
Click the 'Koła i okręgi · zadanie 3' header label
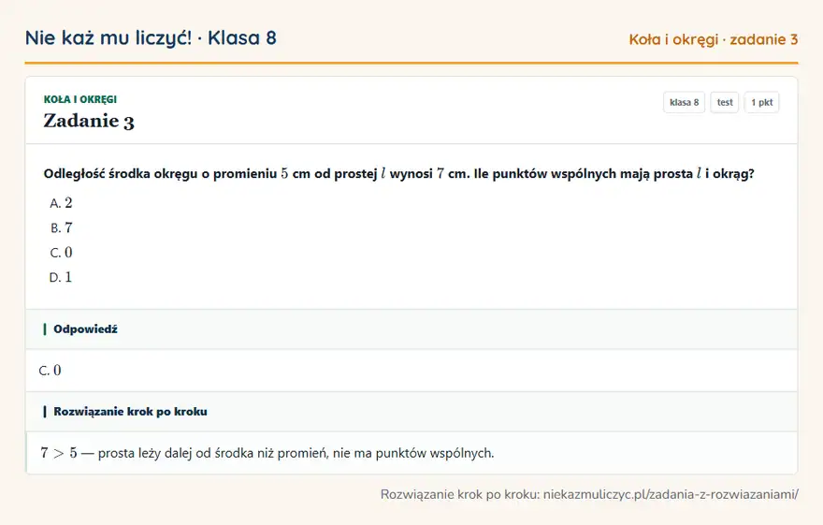click(714, 39)
